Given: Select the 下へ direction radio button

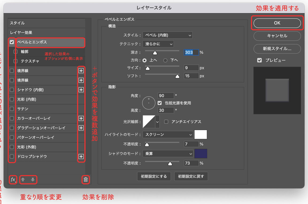Looking at the screenshot, I should (165, 60).
